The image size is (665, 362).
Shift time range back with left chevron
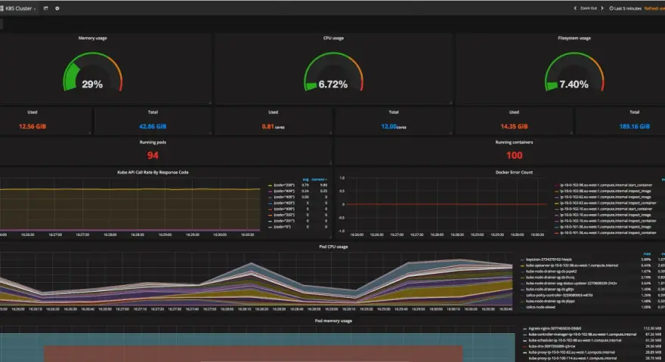575,8
